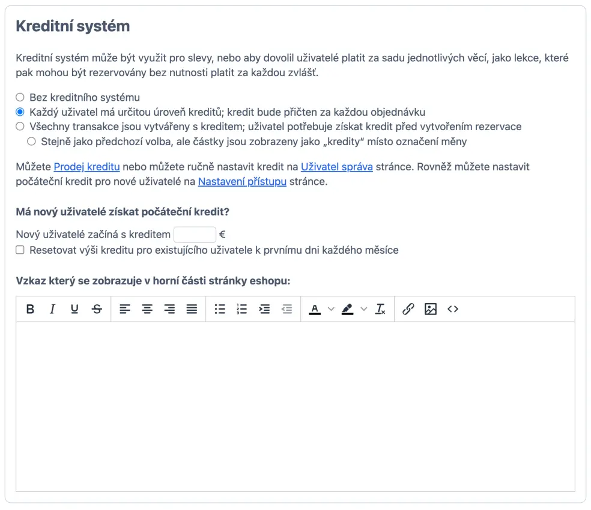Screen dimensions: 591x510
Task: Insert a numbered list
Action: tap(242, 309)
